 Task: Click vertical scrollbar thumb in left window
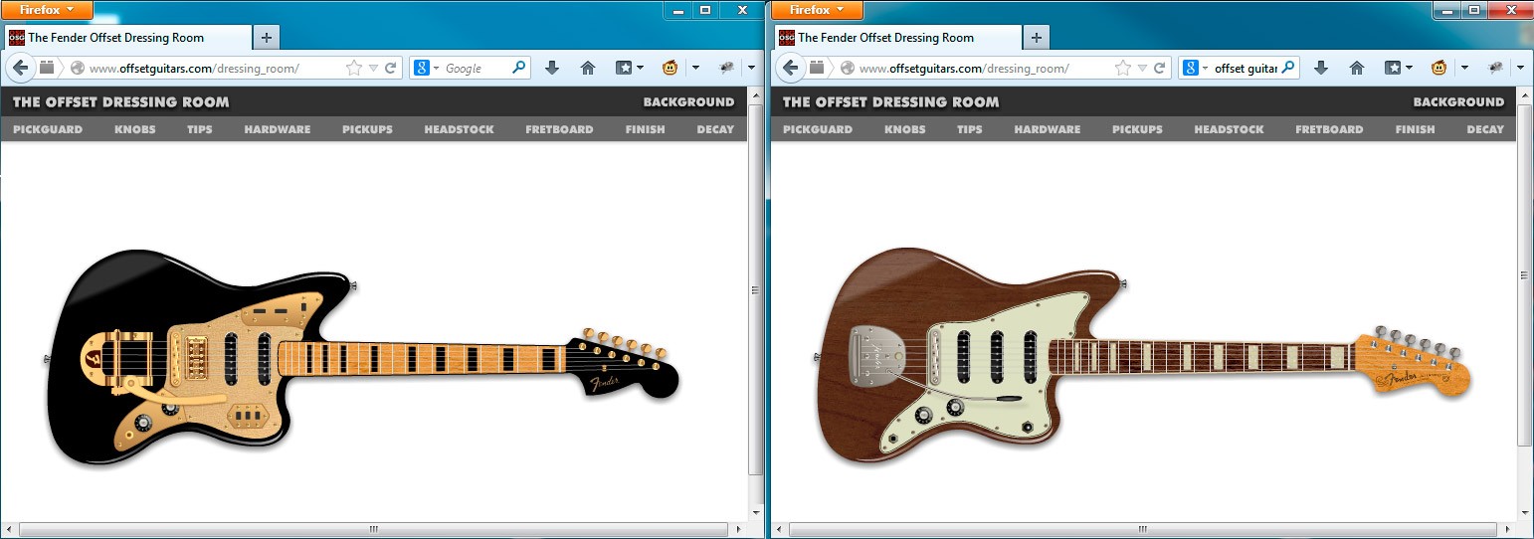click(x=756, y=288)
